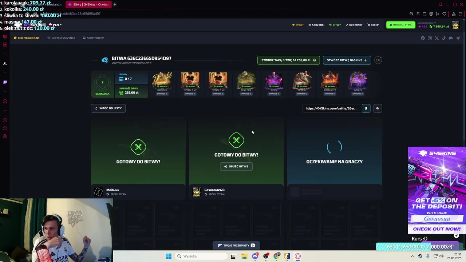Click browser send/play arrow icon
Screen dimensions: 466x262
[x=438, y=14]
